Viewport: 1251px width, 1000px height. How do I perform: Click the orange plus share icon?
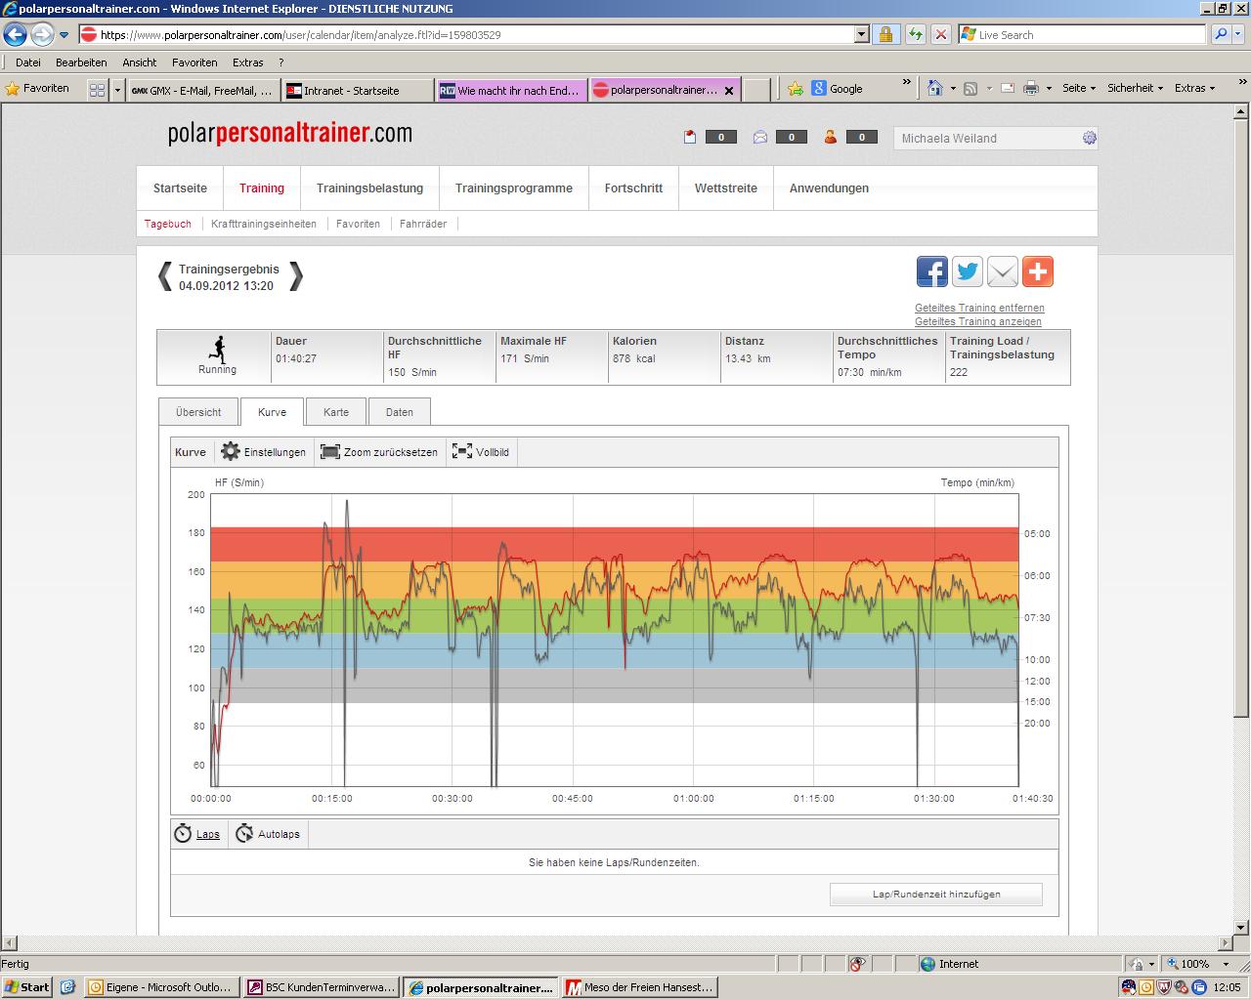(1037, 271)
